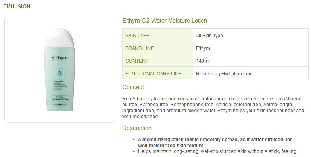Select the E'thym brand value cell
This screenshot has width=311, height=157.
coord(251,48)
